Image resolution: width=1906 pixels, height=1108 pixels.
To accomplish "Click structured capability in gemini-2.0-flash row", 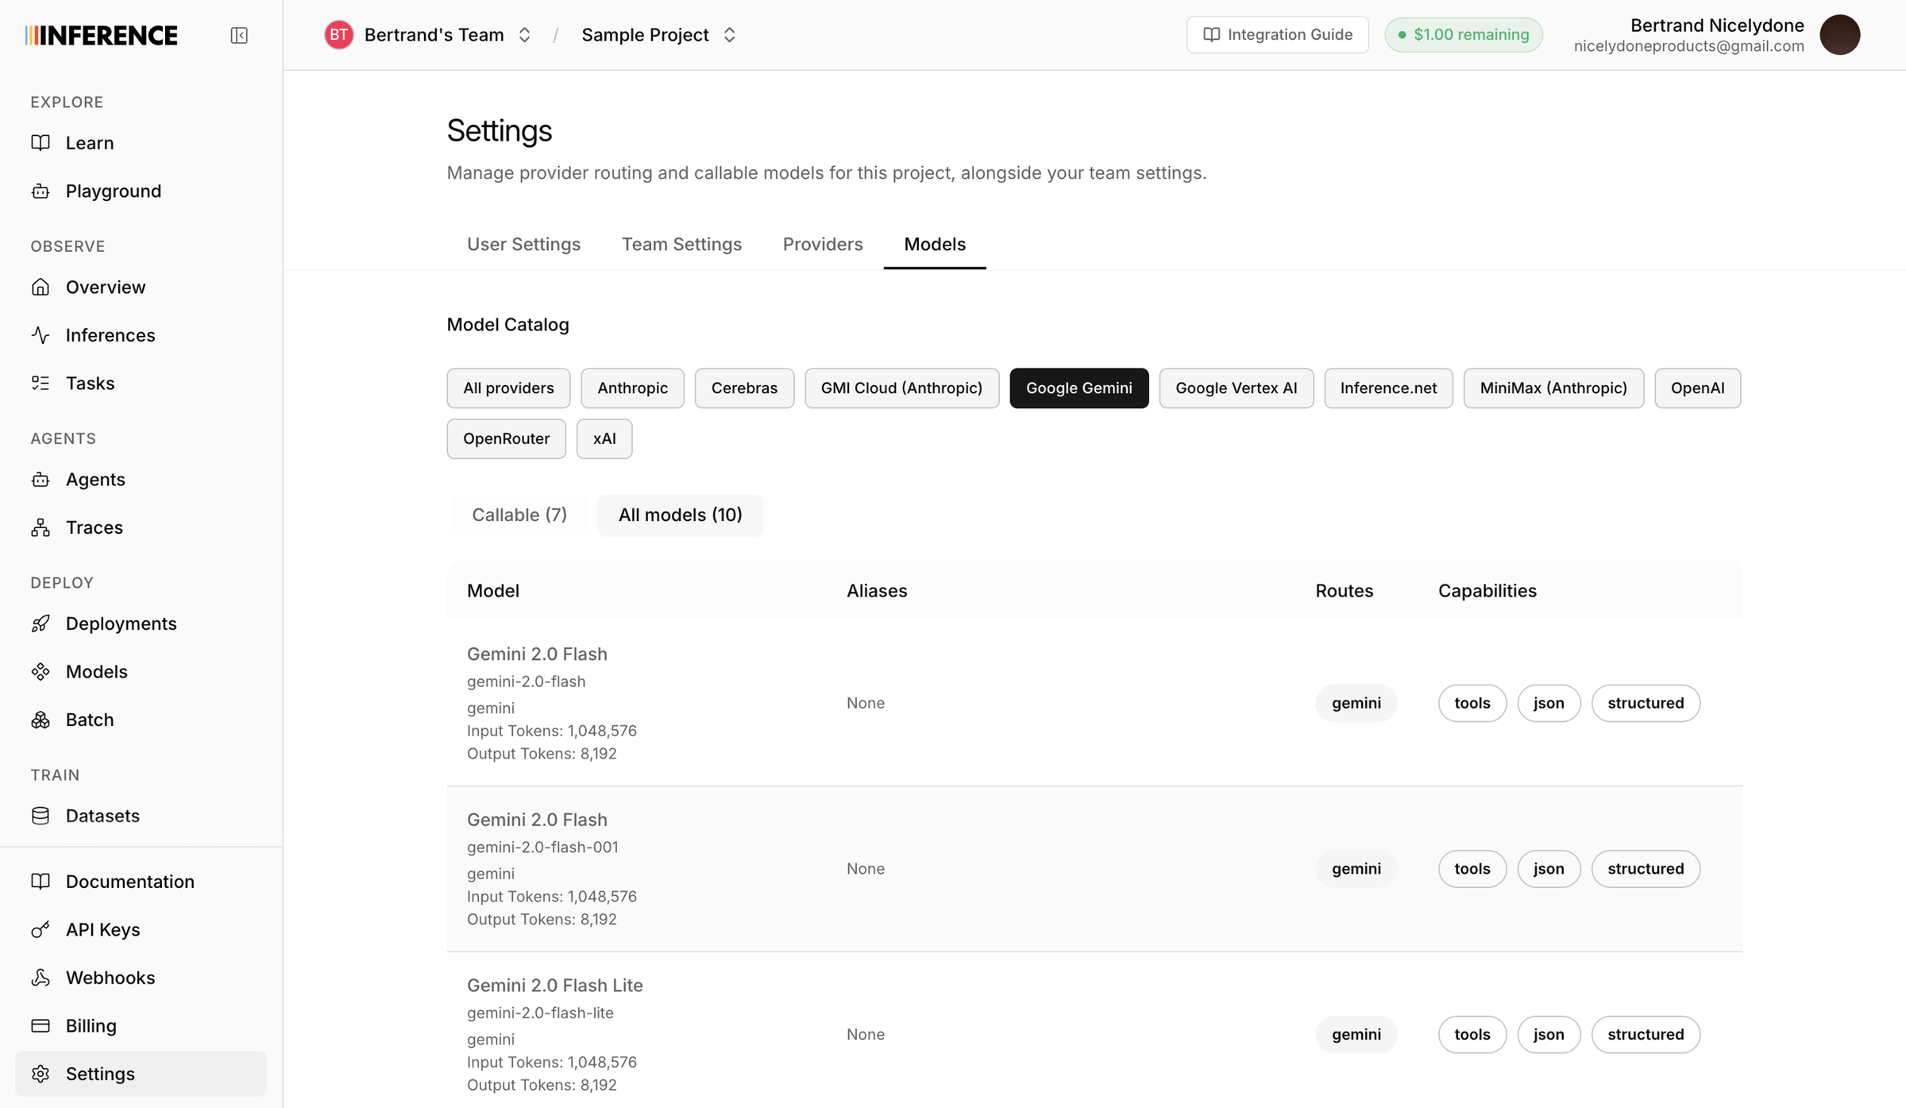I will 1646,703.
